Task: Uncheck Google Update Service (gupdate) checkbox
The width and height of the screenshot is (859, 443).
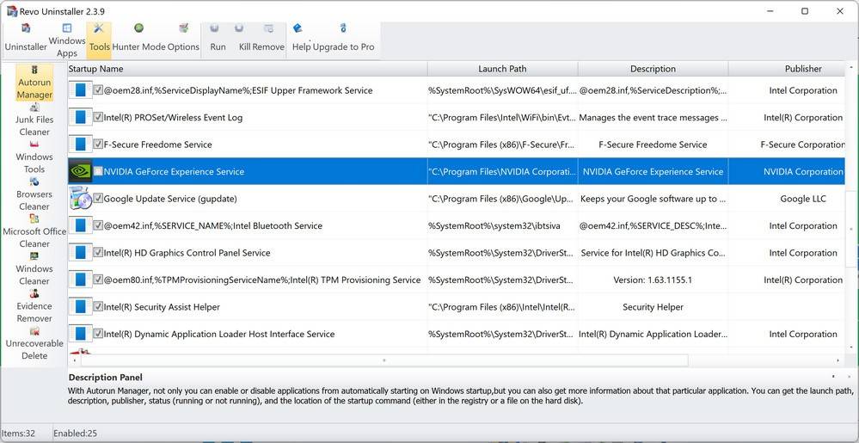Action: [x=98, y=199]
